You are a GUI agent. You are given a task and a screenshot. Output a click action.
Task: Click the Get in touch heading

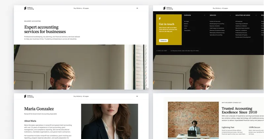[167, 24]
